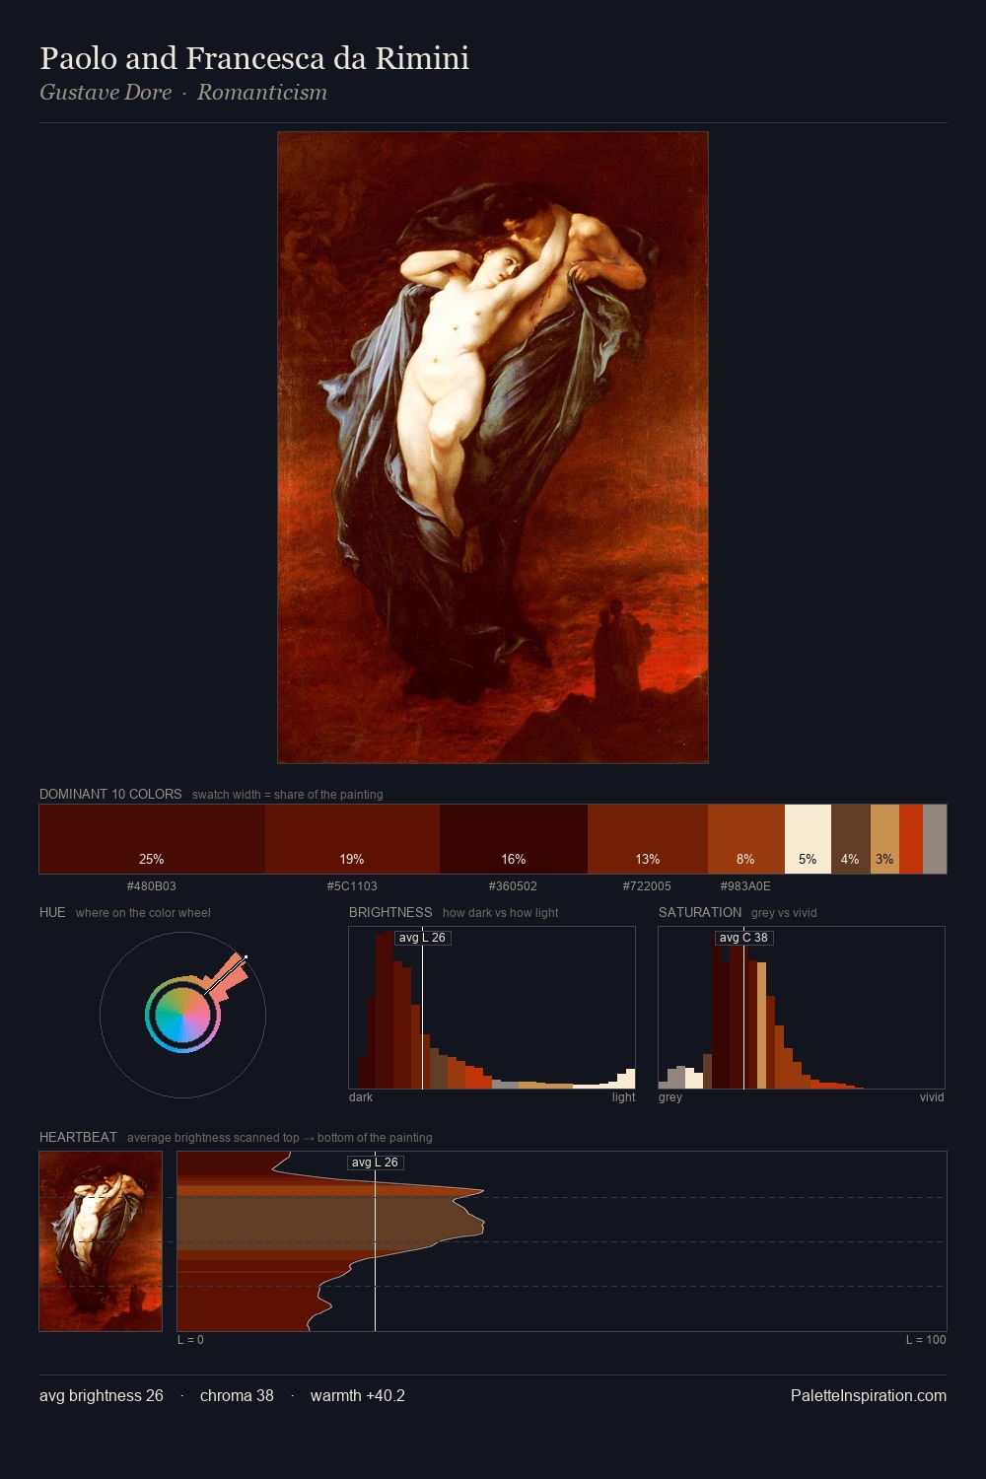Click the hex code #5C1103 text
This screenshot has width=986, height=1479.
click(x=352, y=886)
